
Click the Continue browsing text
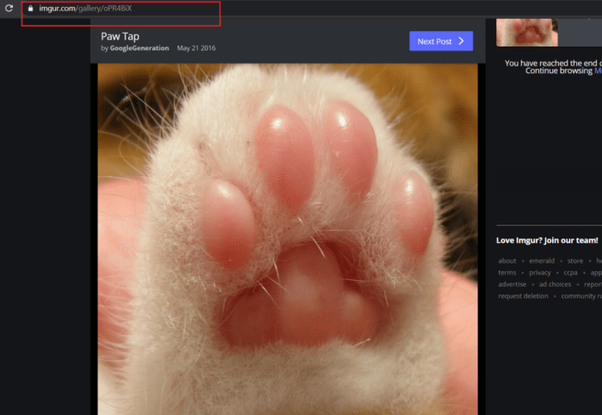[x=559, y=71]
